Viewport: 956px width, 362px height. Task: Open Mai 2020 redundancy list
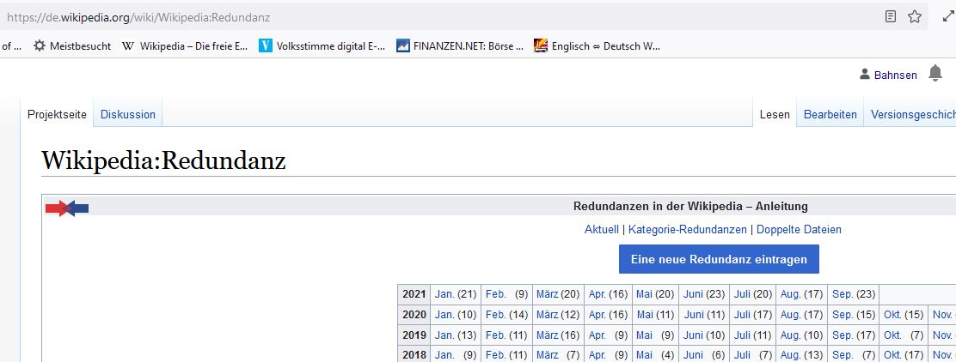(645, 315)
